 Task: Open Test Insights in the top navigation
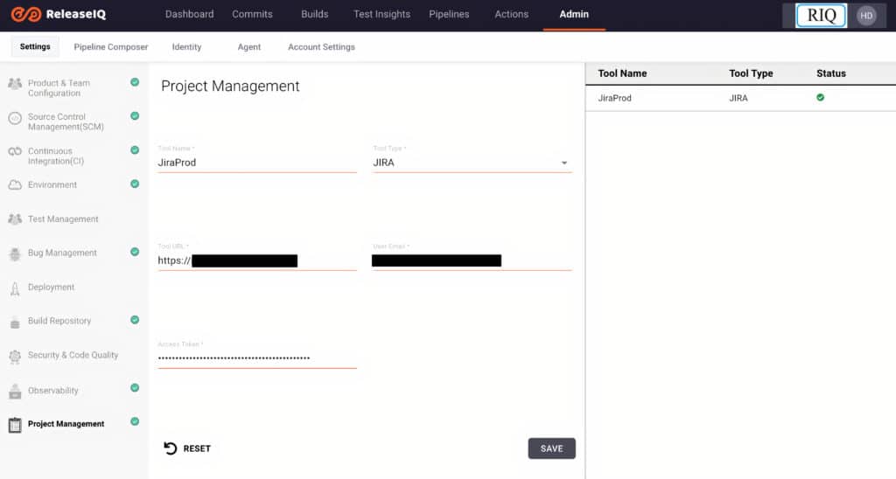(381, 14)
